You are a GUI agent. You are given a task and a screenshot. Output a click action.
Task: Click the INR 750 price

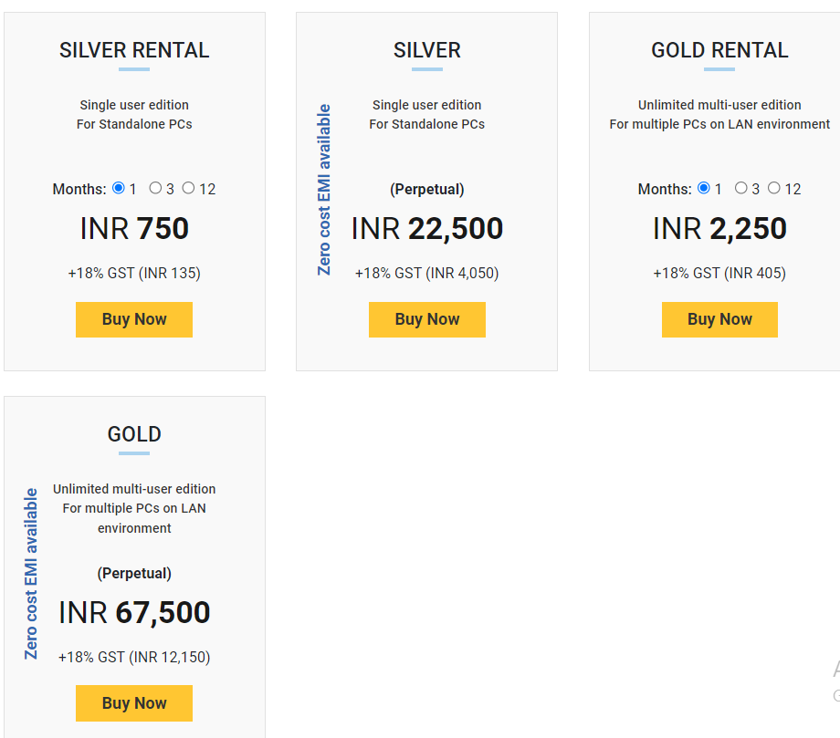(134, 228)
